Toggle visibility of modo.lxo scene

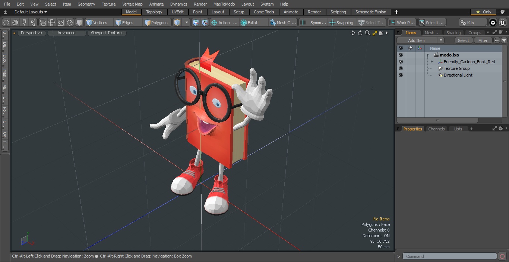(401, 55)
